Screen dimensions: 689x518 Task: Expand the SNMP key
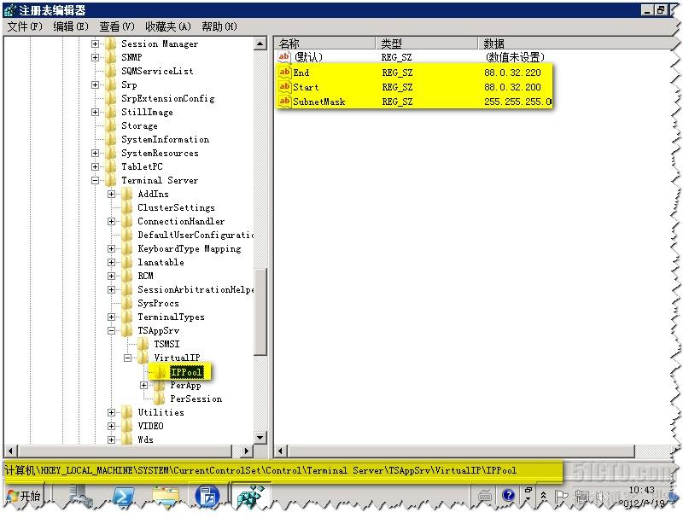tap(95, 57)
